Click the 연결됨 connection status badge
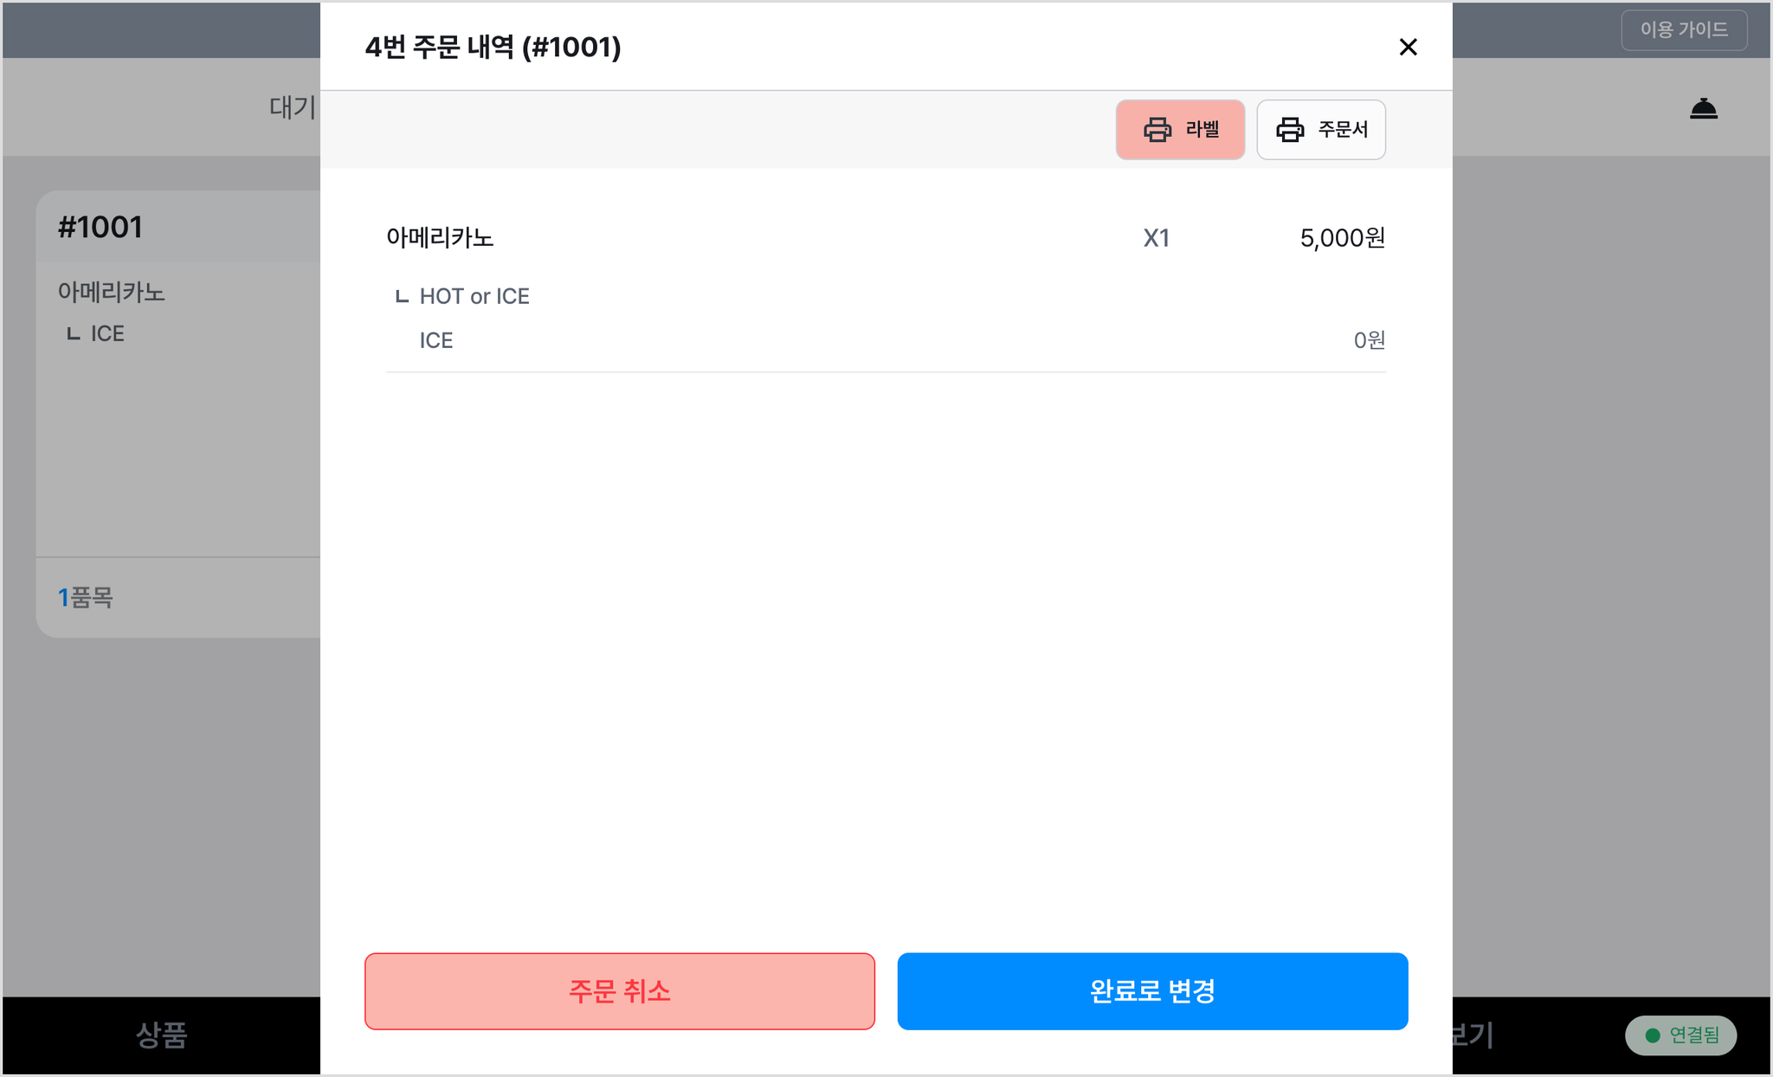This screenshot has height=1077, width=1773. point(1681,1035)
